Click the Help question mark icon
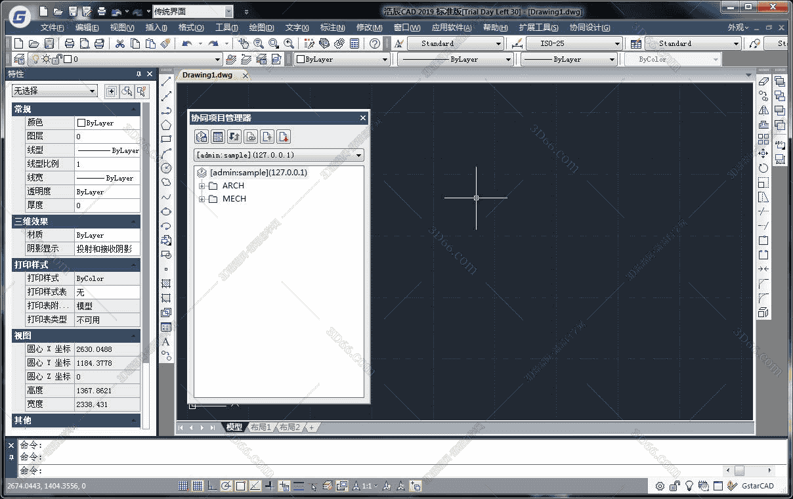The width and height of the screenshot is (793, 499). point(374,43)
